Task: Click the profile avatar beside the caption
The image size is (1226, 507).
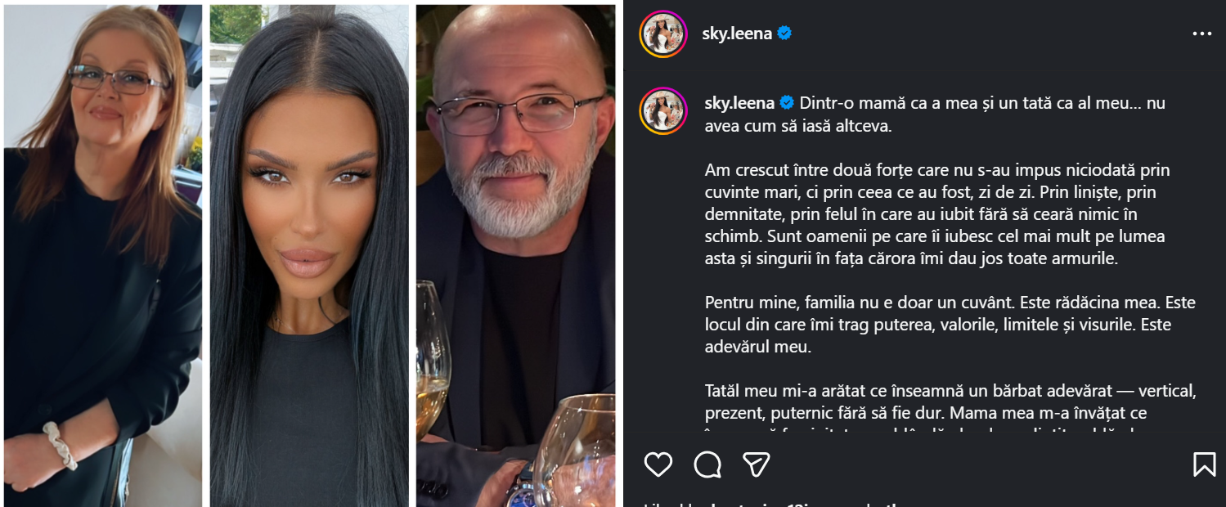Action: coord(663,111)
